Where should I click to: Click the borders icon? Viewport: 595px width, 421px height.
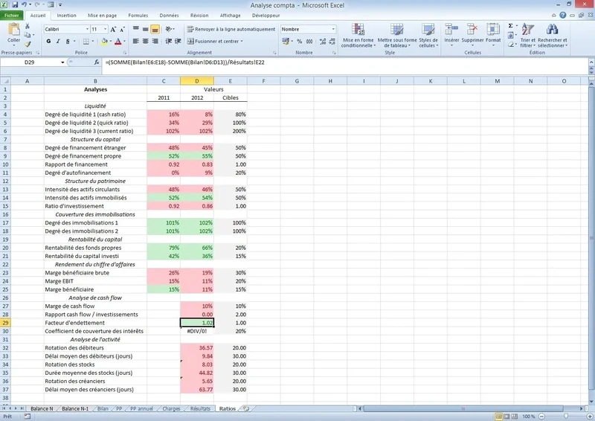pos(86,41)
